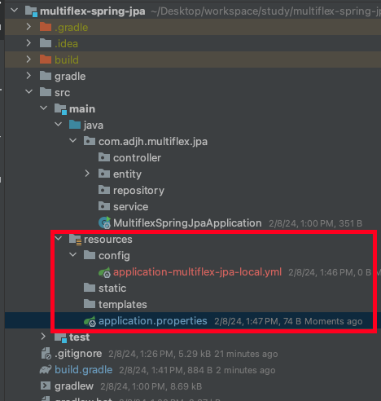Select the test folder label
The width and height of the screenshot is (381, 401).
(x=79, y=337)
